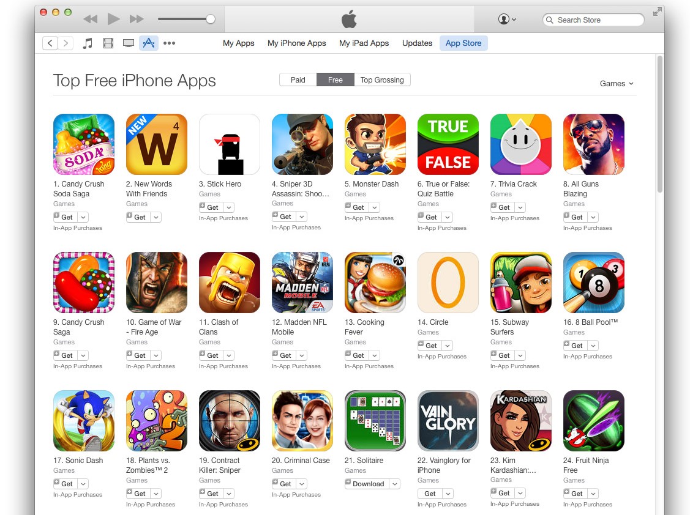Switch to My iPhone Apps tab
This screenshot has height=515, width=690.
(x=296, y=43)
